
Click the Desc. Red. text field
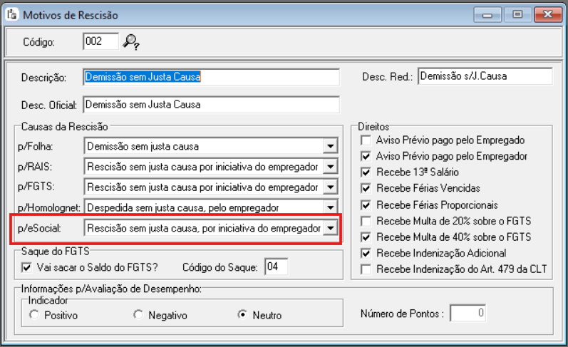[x=485, y=76]
